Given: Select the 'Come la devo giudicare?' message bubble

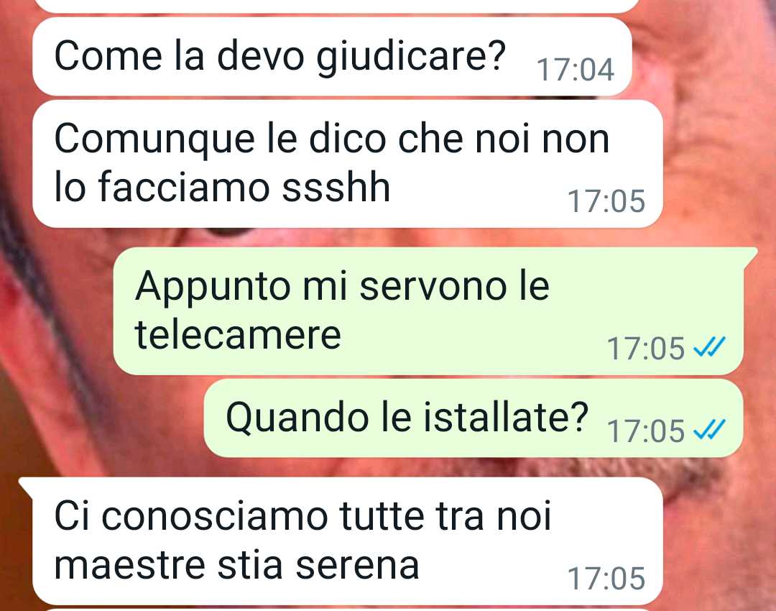Looking at the screenshot, I should pyautogui.click(x=332, y=57).
